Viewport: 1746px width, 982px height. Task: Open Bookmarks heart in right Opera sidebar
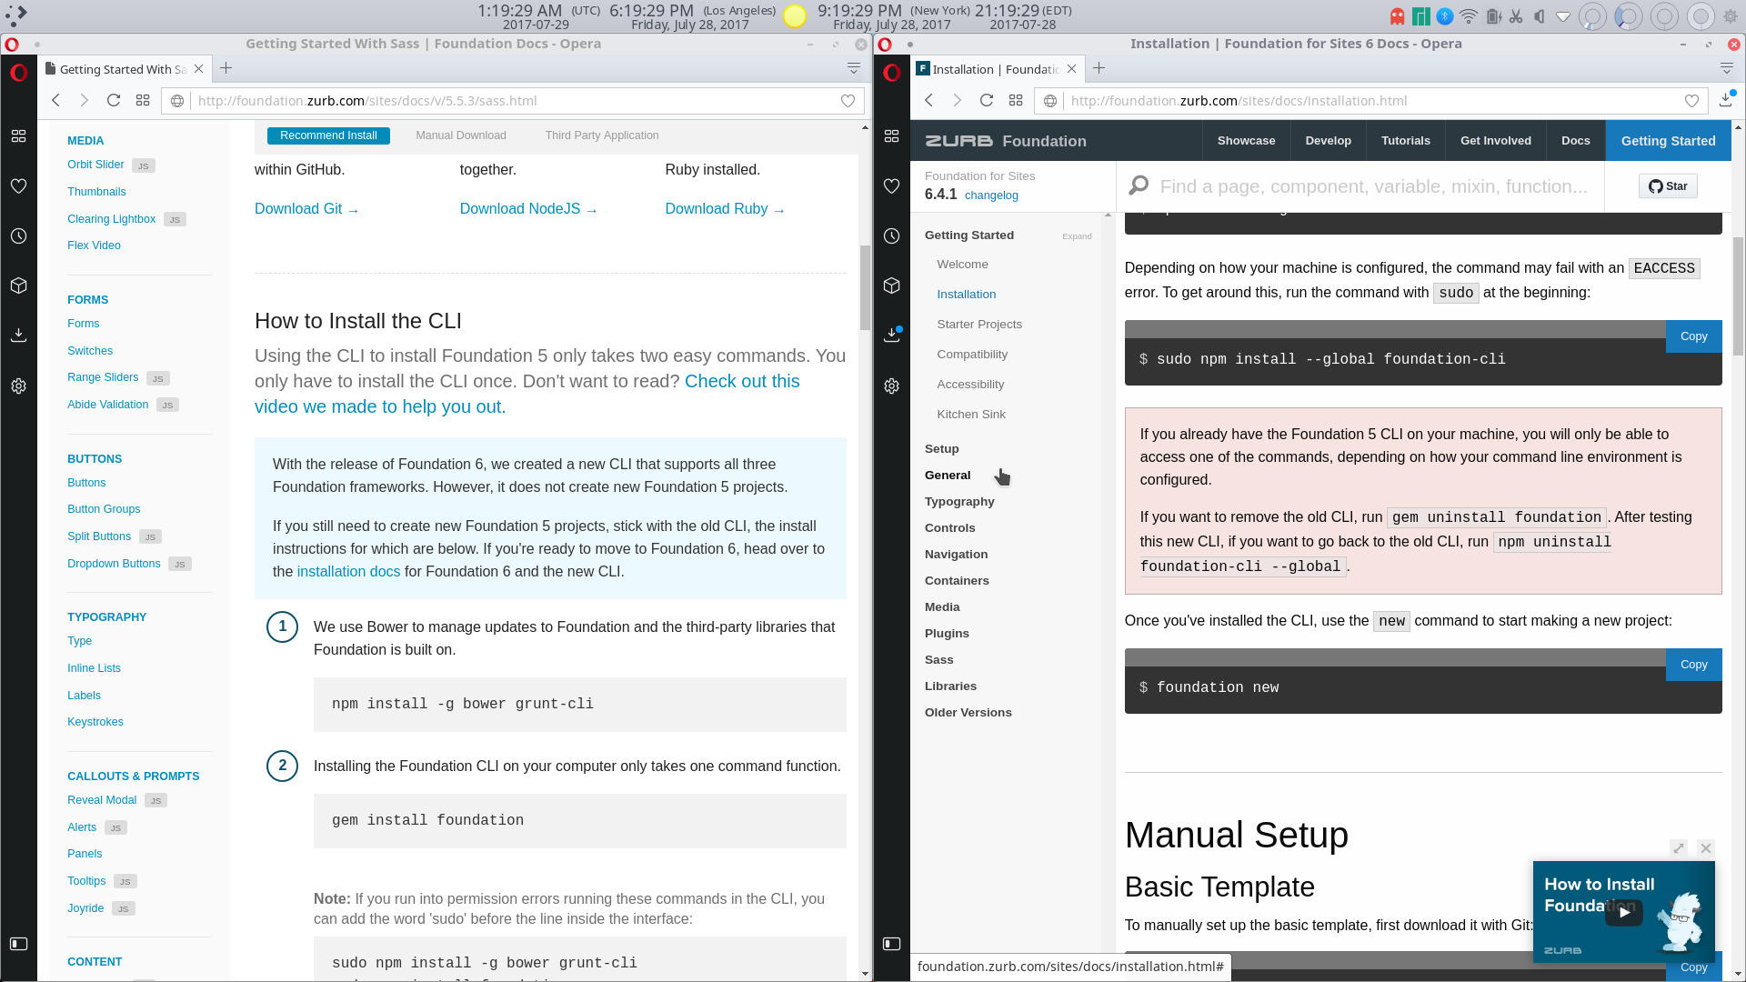tap(891, 186)
